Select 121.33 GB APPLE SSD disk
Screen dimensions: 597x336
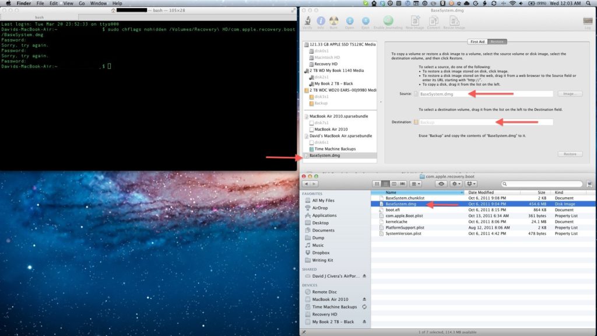point(342,44)
